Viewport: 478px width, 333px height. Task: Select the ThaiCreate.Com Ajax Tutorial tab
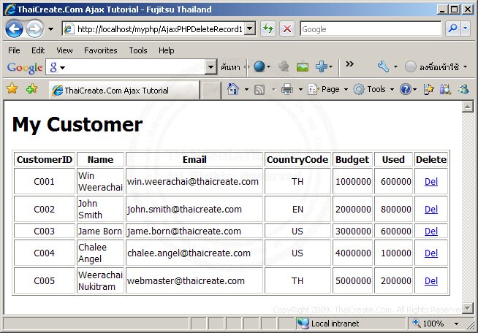point(124,91)
